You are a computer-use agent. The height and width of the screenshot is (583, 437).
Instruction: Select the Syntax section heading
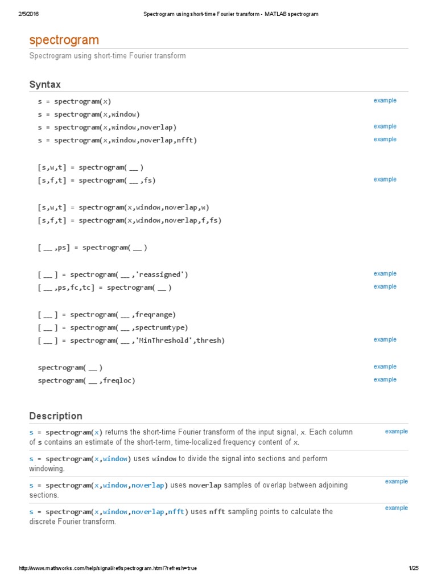coord(45,85)
